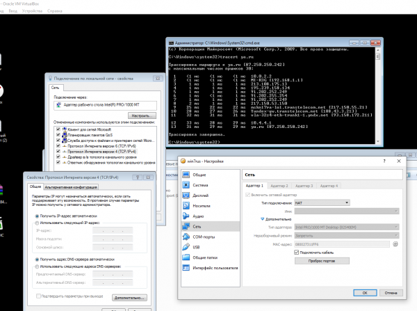The width and height of the screenshot is (417, 311).
Task: Choose Использовать следующий IP-адрес option
Action: (36, 224)
